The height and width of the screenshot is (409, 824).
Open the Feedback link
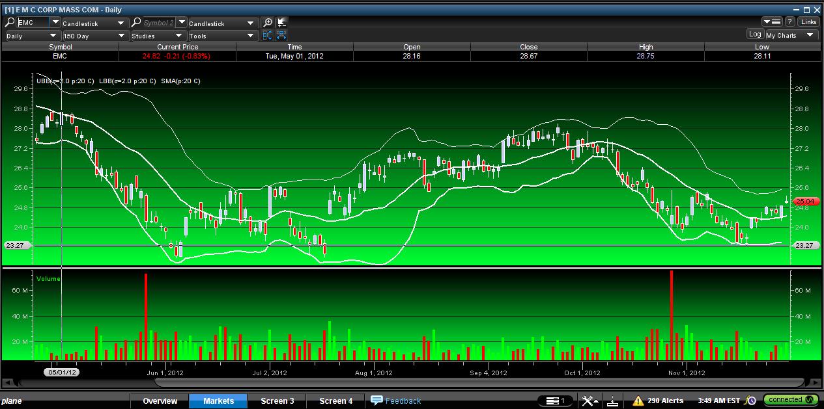pyautogui.click(x=396, y=401)
